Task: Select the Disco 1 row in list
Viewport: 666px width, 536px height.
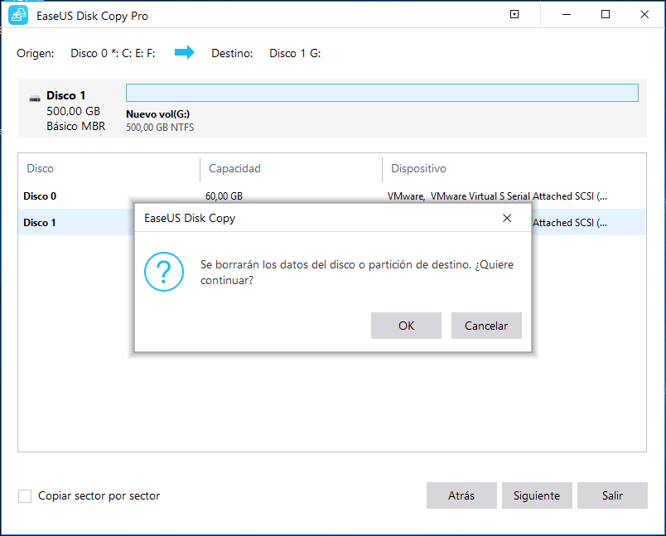Action: point(331,222)
